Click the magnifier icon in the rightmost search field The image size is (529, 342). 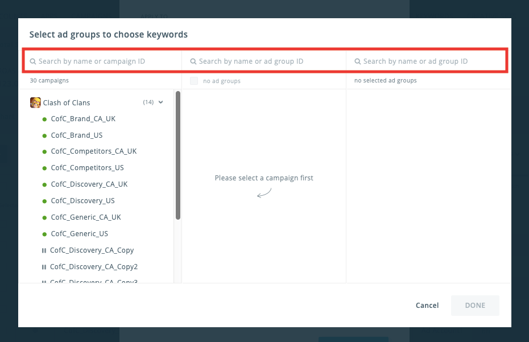tap(358, 60)
